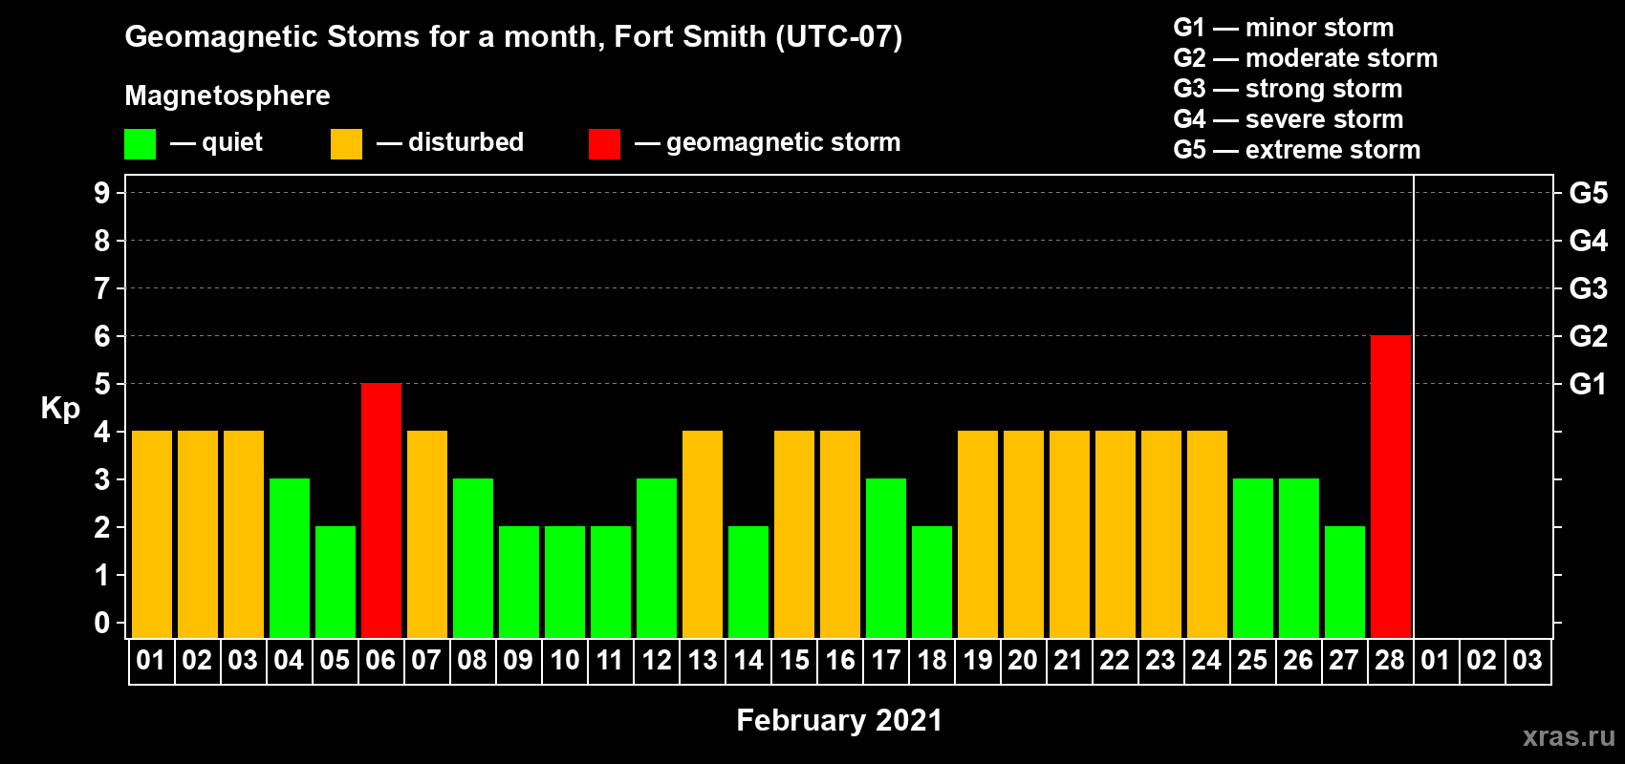The image size is (1625, 764).
Task: Click the chart title mentioning Fort Smith
Action: coord(513,36)
